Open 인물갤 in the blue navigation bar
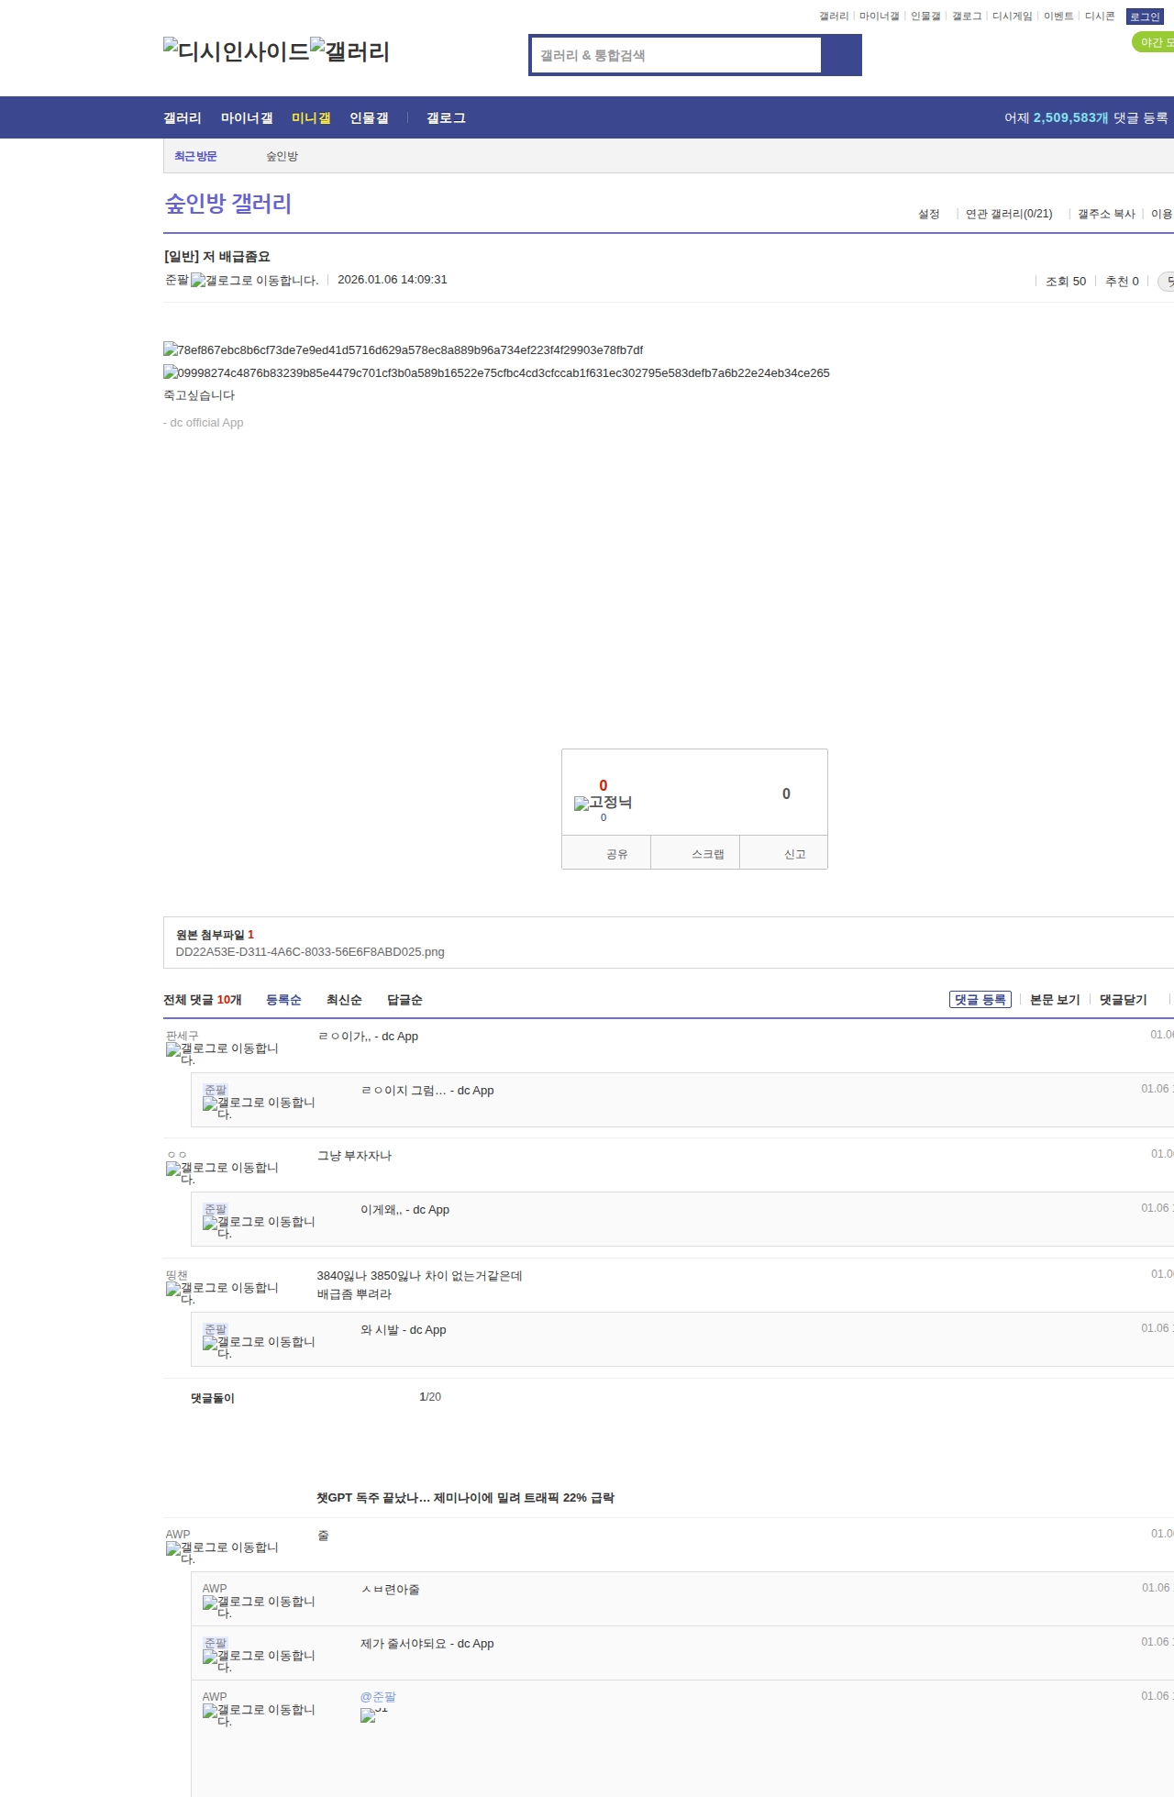Viewport: 1174px width, 1797px height. pos(369,117)
